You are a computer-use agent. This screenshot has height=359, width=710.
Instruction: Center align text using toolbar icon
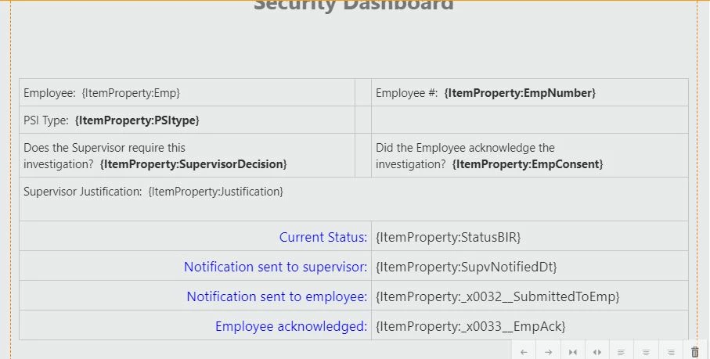click(x=646, y=352)
